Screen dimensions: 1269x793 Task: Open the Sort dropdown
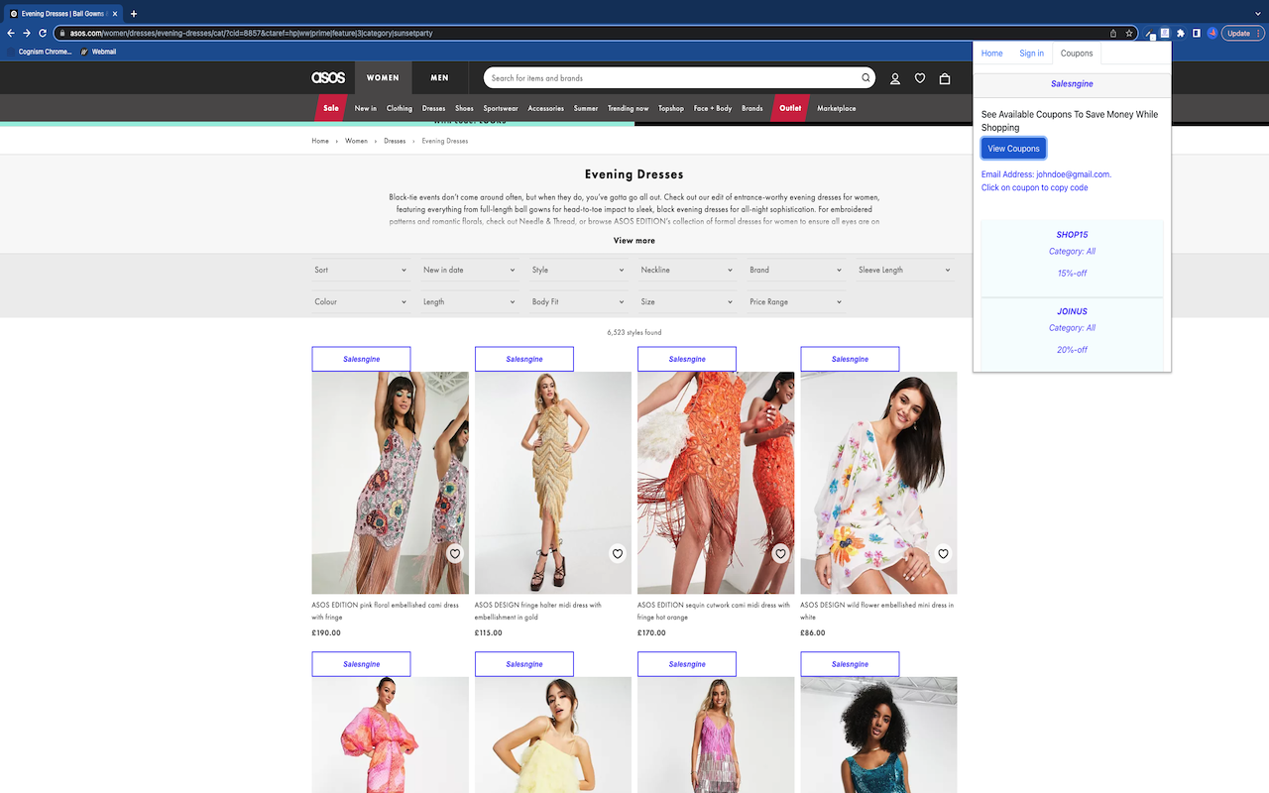click(x=361, y=270)
